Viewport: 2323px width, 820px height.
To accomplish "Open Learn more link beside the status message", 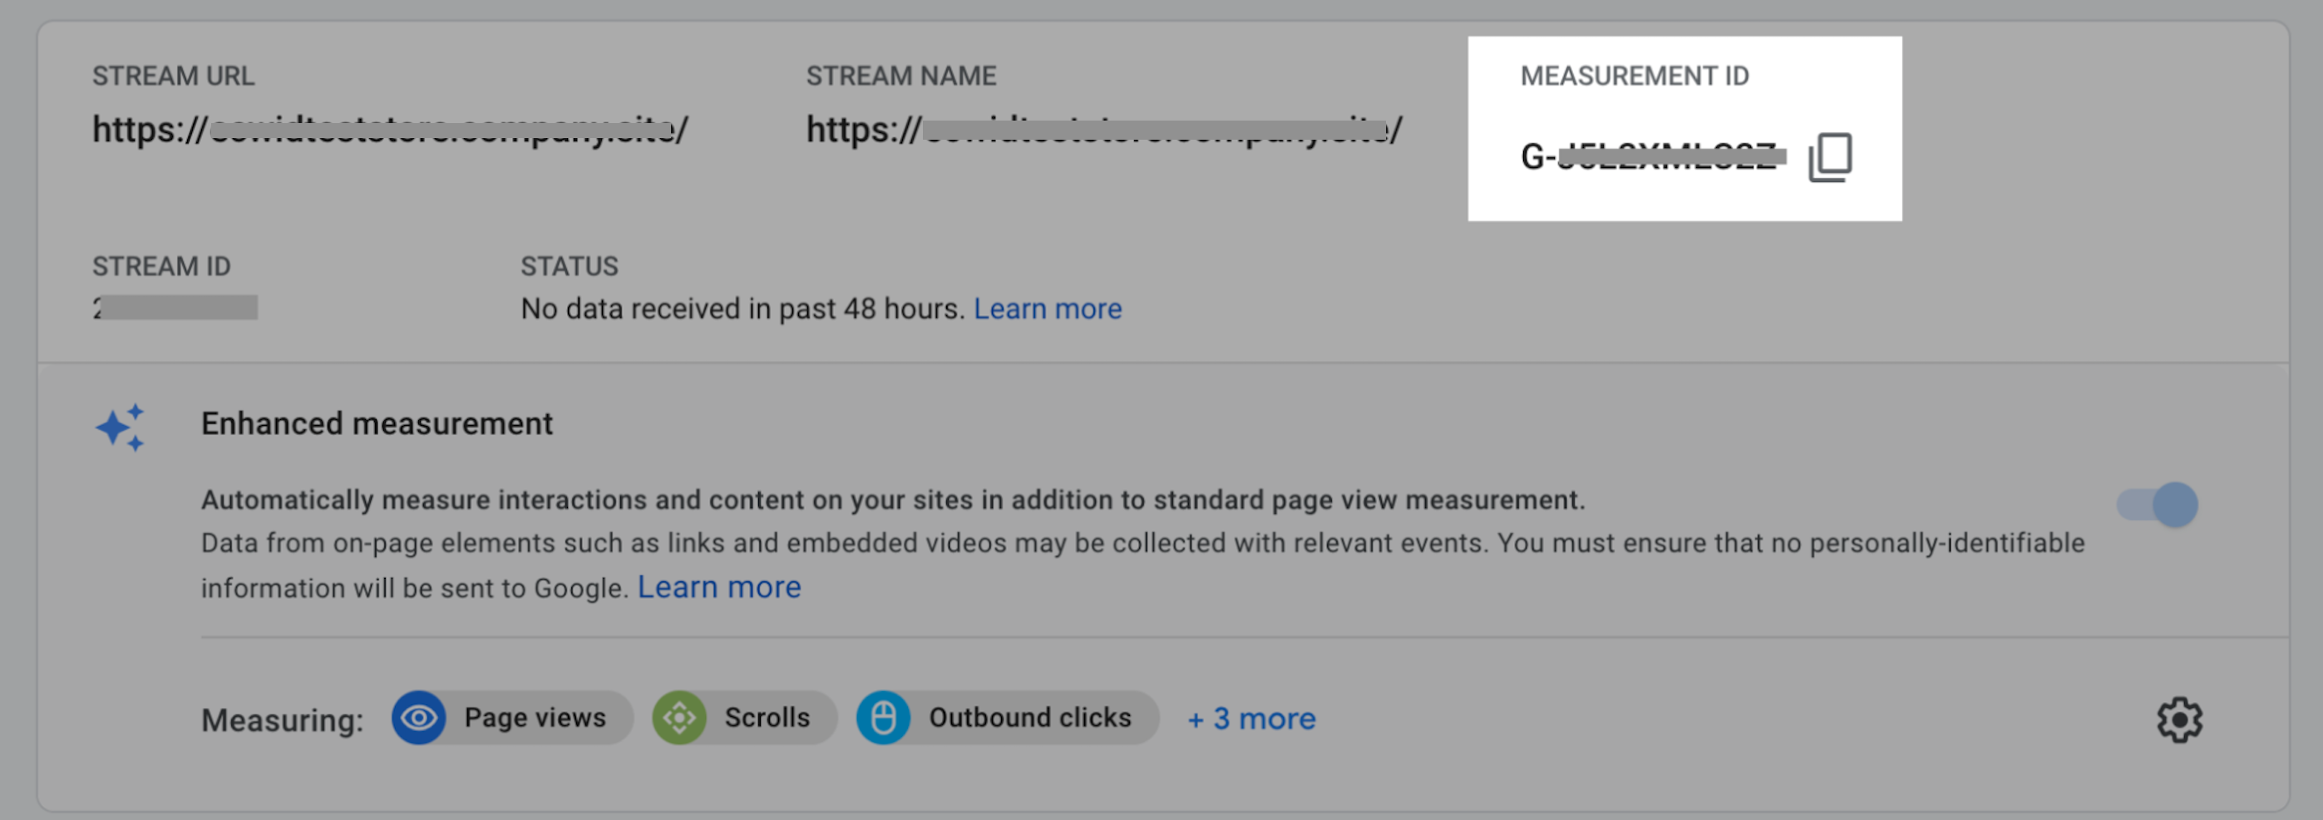I will [x=1047, y=309].
